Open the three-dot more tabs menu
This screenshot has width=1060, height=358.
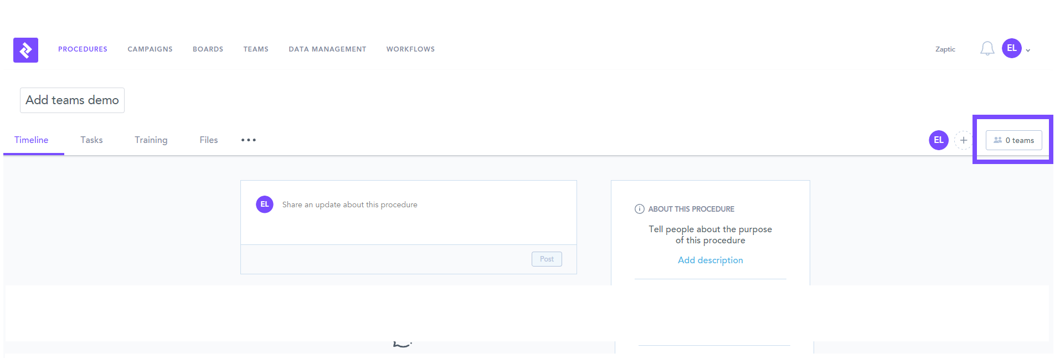(x=249, y=140)
